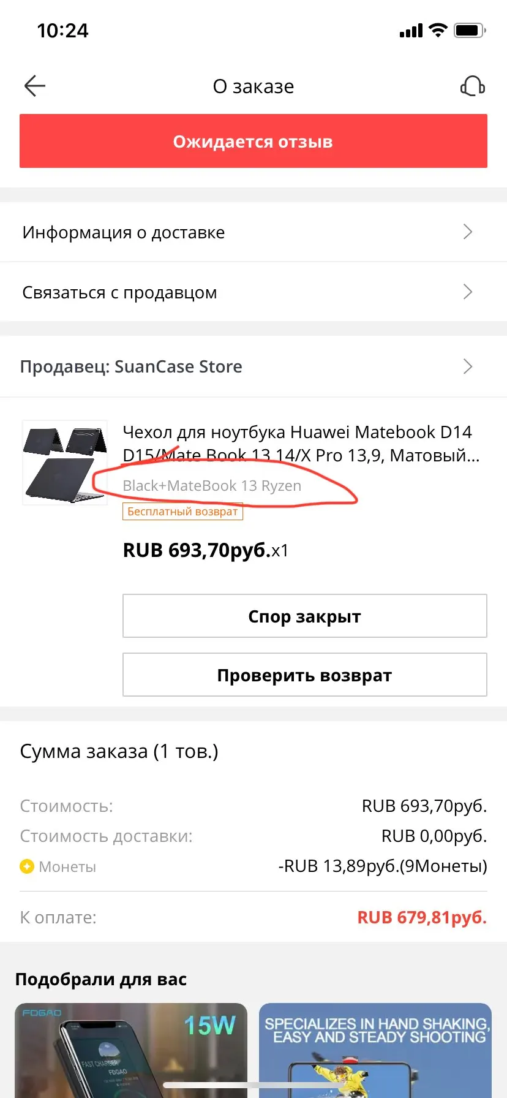
Task: Open customer support headset icon
Action: click(x=473, y=86)
